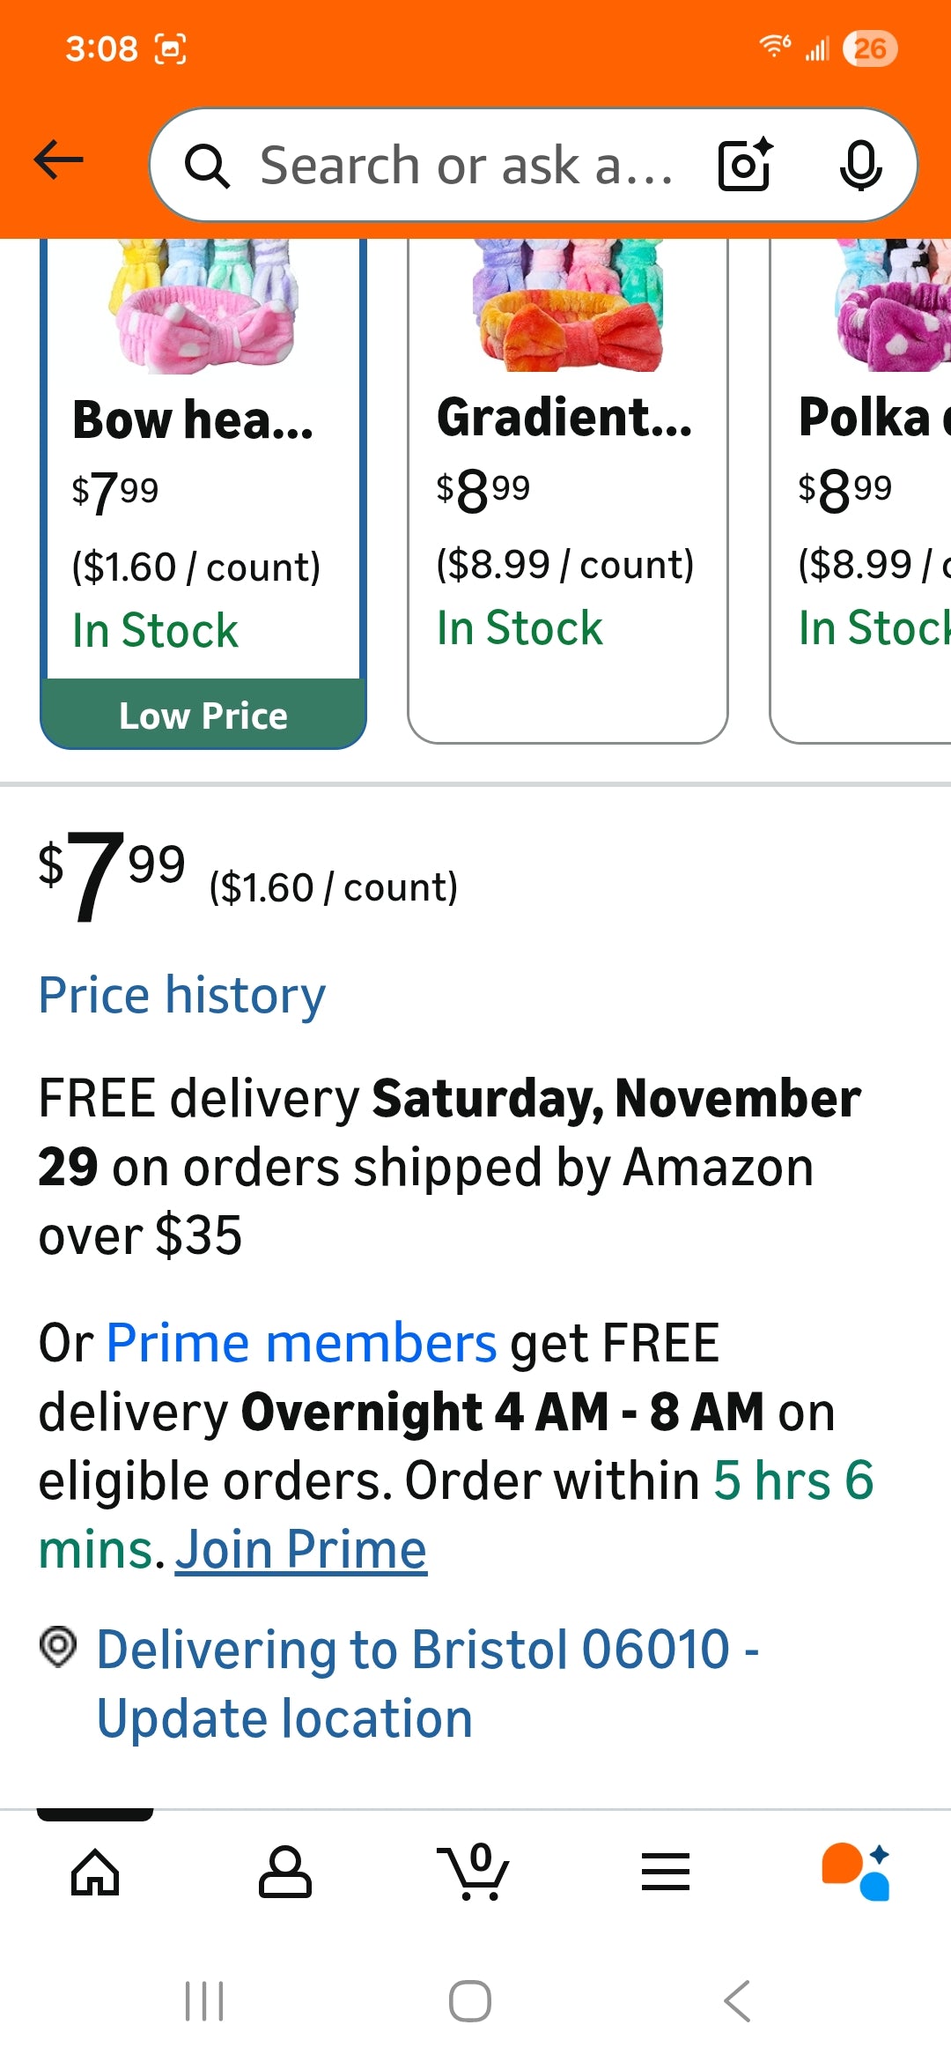Image resolution: width=951 pixels, height=2062 pixels.
Task: Open the Prime members link
Action: pos(301,1343)
